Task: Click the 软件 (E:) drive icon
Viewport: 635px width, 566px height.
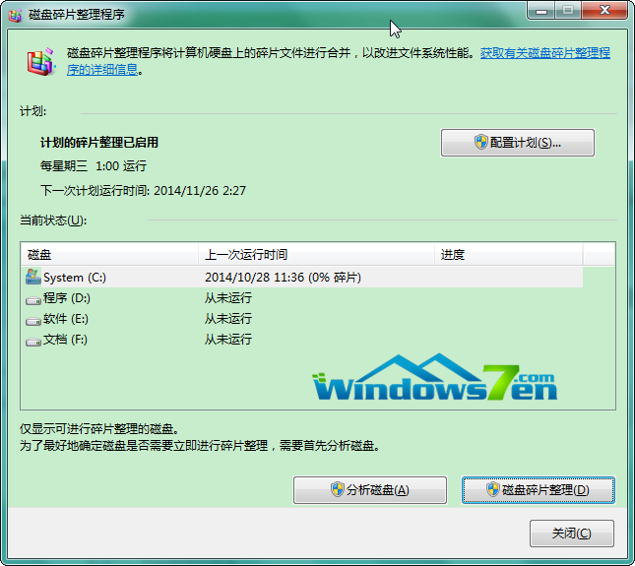Action: 33,321
